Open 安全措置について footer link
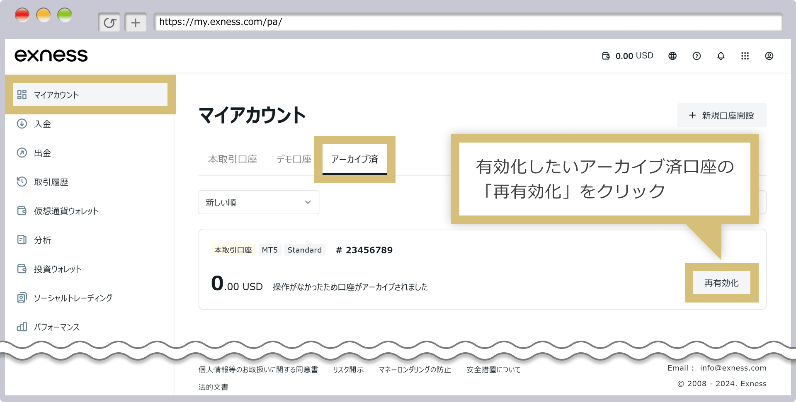796x402 pixels. click(x=493, y=370)
